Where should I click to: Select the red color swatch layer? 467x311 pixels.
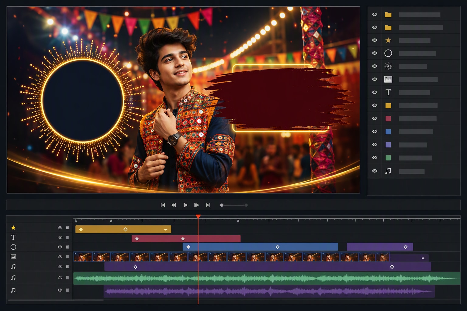(x=388, y=119)
